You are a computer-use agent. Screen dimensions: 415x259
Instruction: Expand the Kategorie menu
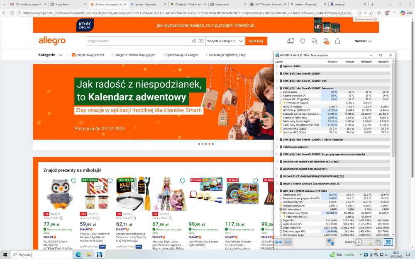(x=47, y=54)
